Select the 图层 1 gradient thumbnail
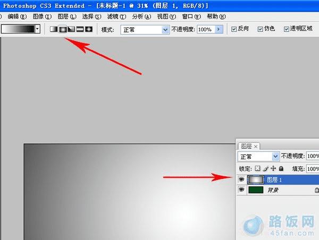The image size is (319, 240). coord(256,179)
